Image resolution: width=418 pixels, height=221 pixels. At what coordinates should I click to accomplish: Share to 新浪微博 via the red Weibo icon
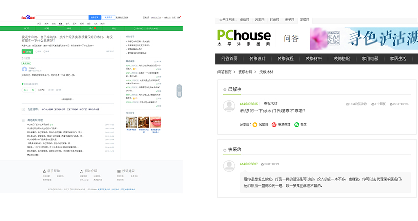274,125
